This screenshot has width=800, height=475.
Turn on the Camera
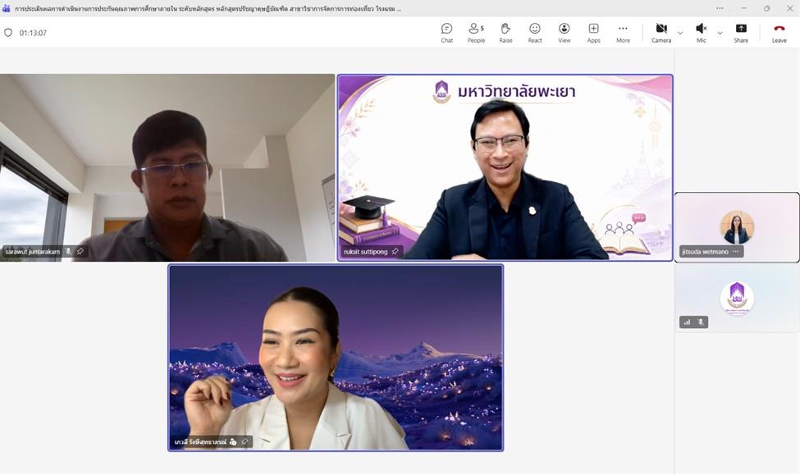(661, 33)
